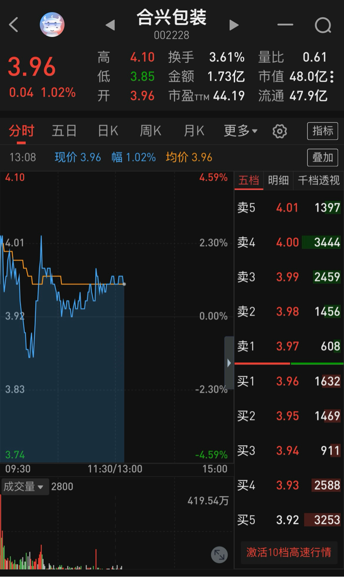This screenshot has height=577, width=344.
Task: Select the 买1 row at 3.96
Action: [x=289, y=382]
